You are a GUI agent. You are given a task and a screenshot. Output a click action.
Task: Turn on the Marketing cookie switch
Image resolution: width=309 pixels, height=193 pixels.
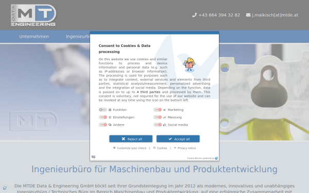(158, 110)
